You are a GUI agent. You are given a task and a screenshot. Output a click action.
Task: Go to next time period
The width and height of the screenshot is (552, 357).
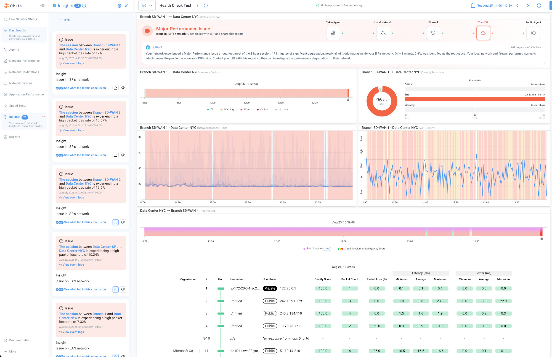pos(528,6)
